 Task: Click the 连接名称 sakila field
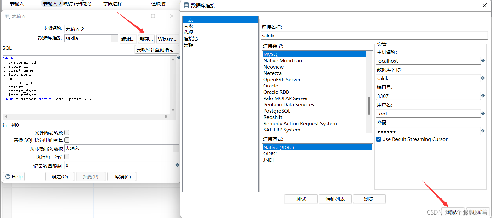coord(374,36)
